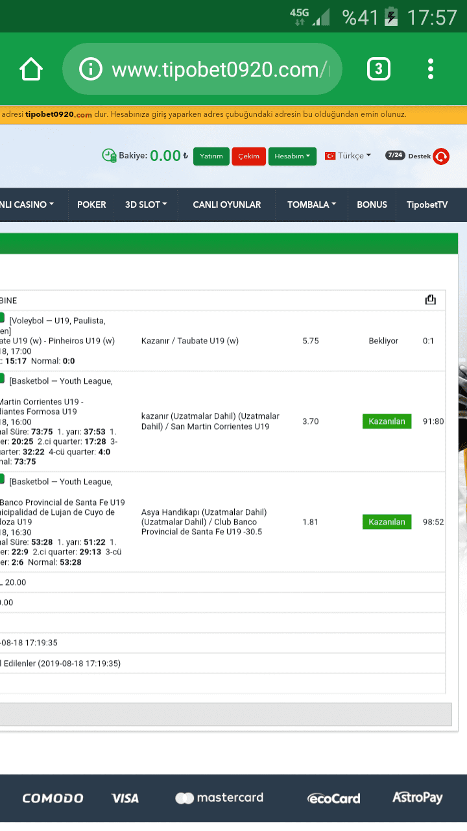Expand the Hesabım dropdown
The width and height of the screenshot is (467, 831).
(292, 156)
